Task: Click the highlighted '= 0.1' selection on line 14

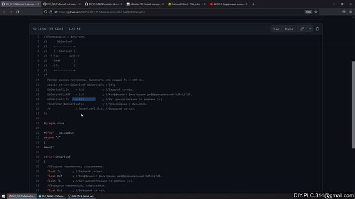Action: pyautogui.click(x=84, y=99)
